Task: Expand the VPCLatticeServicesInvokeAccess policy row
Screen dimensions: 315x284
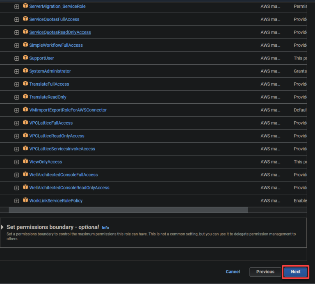Action: 17,149
